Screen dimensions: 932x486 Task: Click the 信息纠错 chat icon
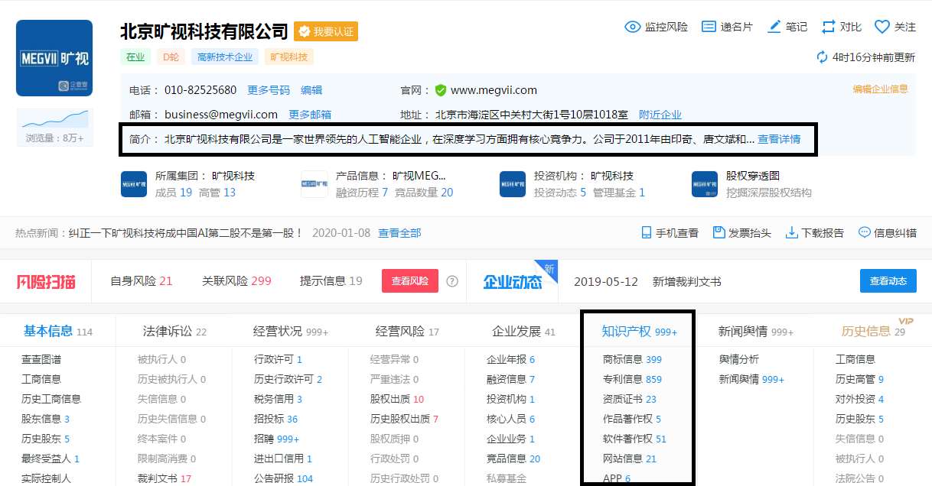(x=865, y=232)
